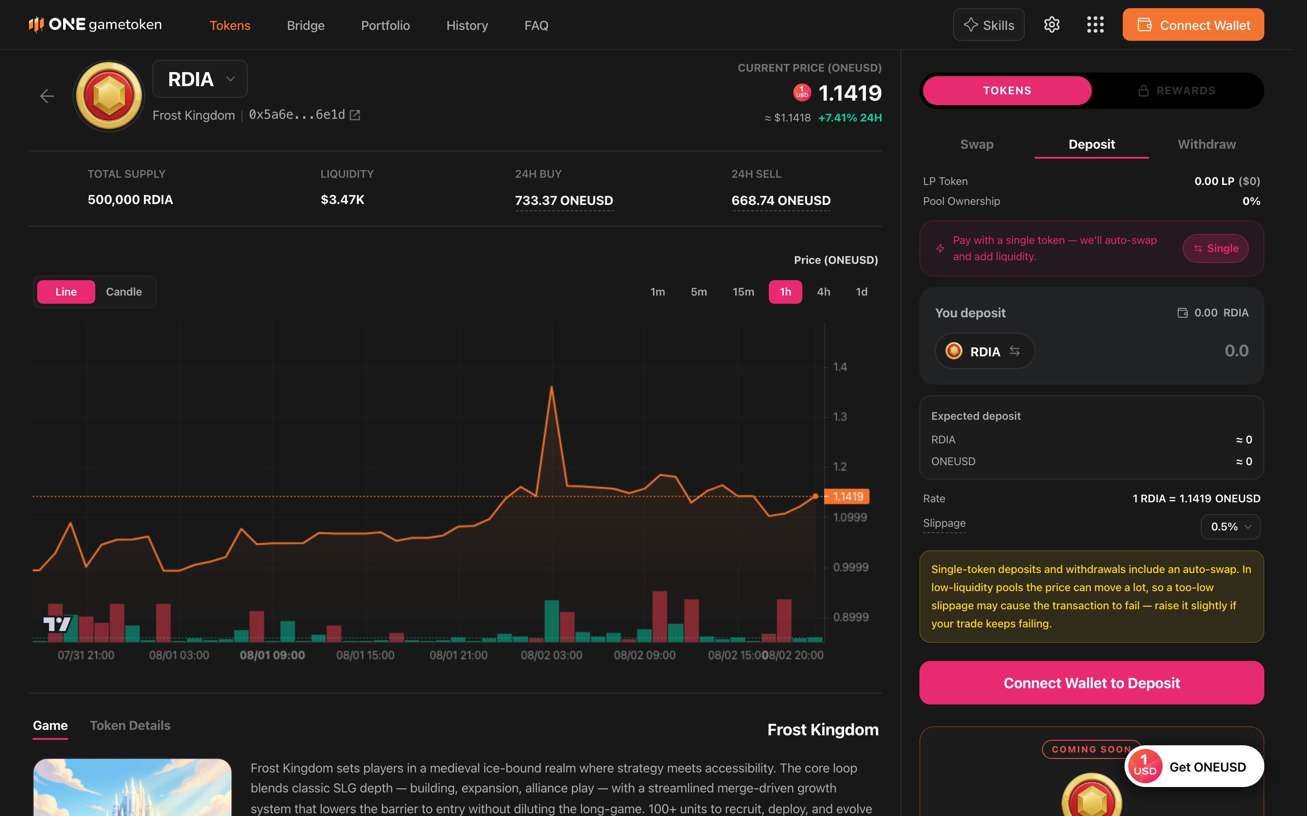Click the 668.74 ONEUSD 24H sell value
This screenshot has height=816, width=1307.
click(781, 200)
